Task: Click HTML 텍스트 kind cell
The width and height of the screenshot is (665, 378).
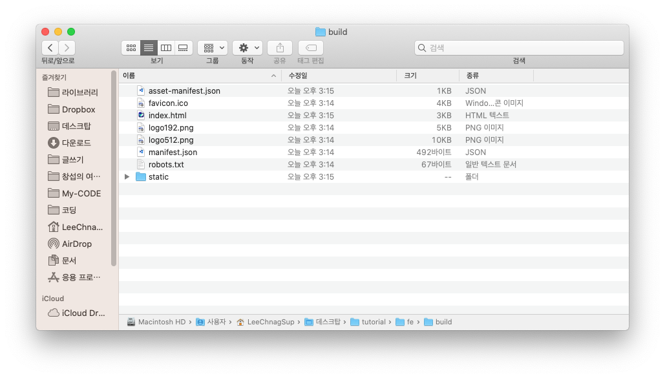Action: 487,116
